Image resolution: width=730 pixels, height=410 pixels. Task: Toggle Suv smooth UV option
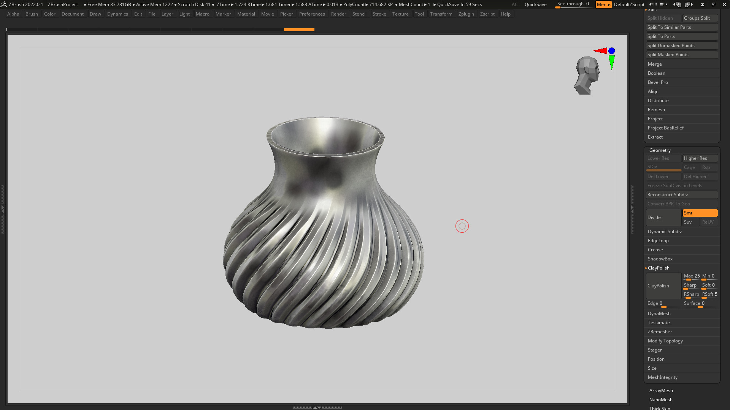point(691,222)
